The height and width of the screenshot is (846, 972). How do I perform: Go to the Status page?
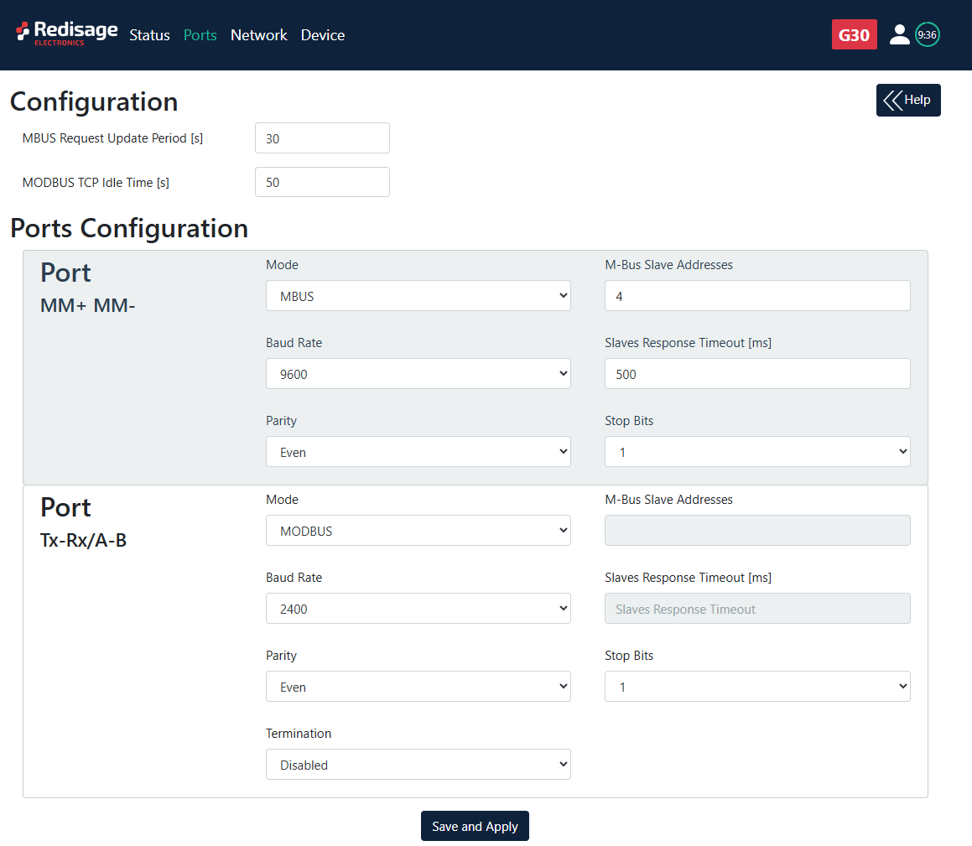[x=149, y=35]
